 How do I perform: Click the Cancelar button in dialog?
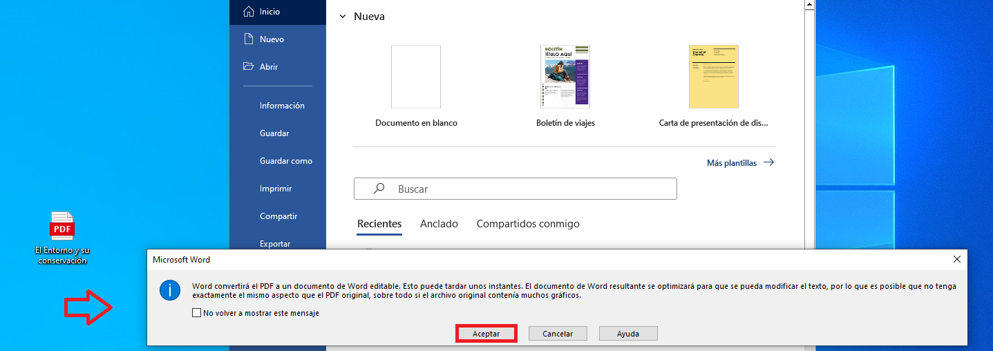coord(558,334)
